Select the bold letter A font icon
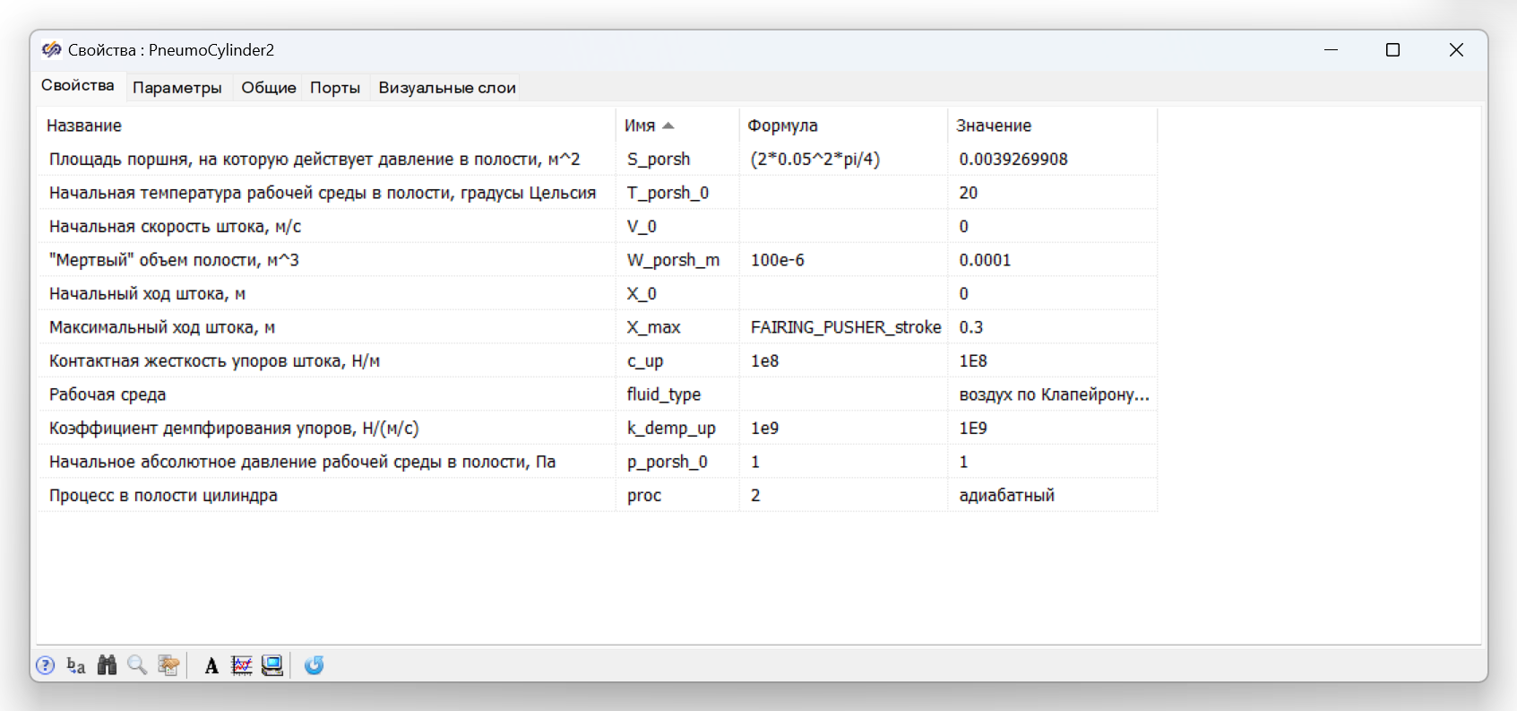The height and width of the screenshot is (711, 1517). (x=211, y=665)
